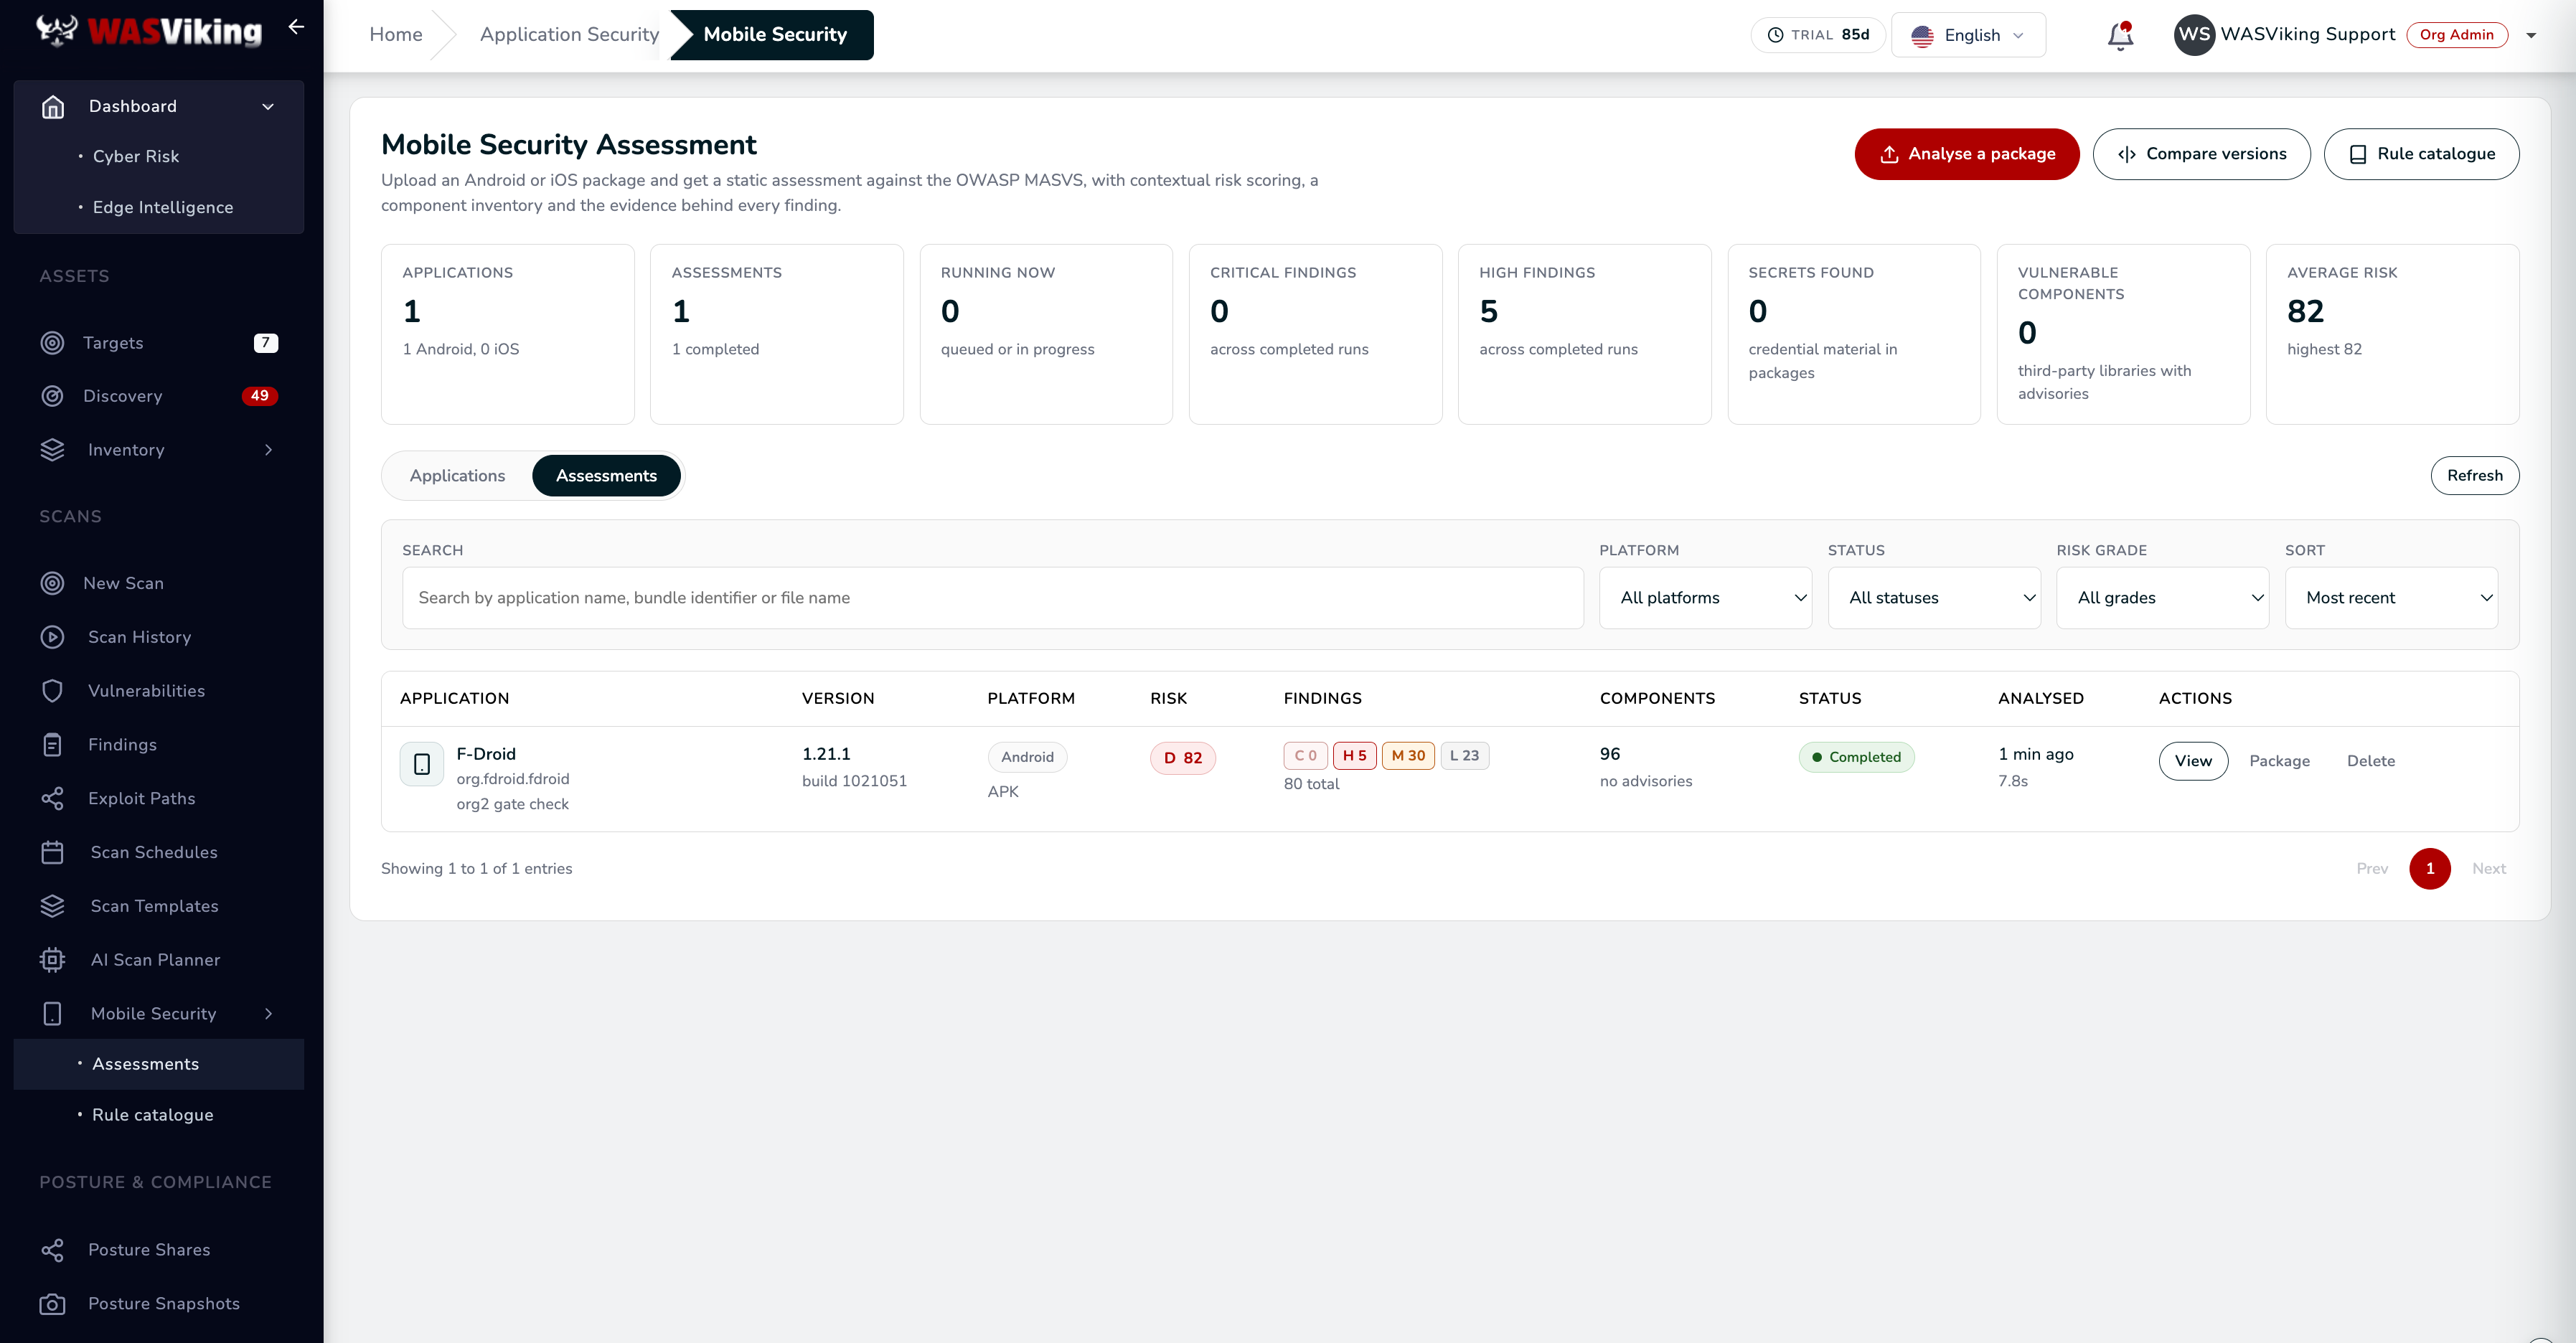The image size is (2576, 1343).
Task: Open Assessments under Mobile Security
Action: (159, 1064)
